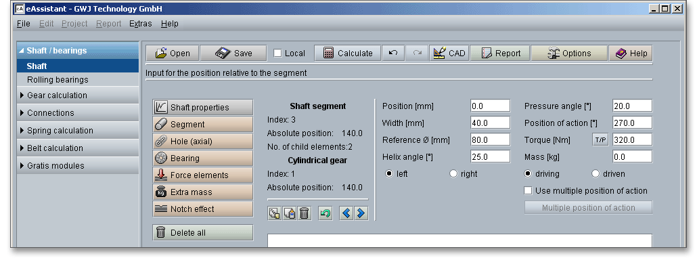Select the driven radio option

(595, 174)
